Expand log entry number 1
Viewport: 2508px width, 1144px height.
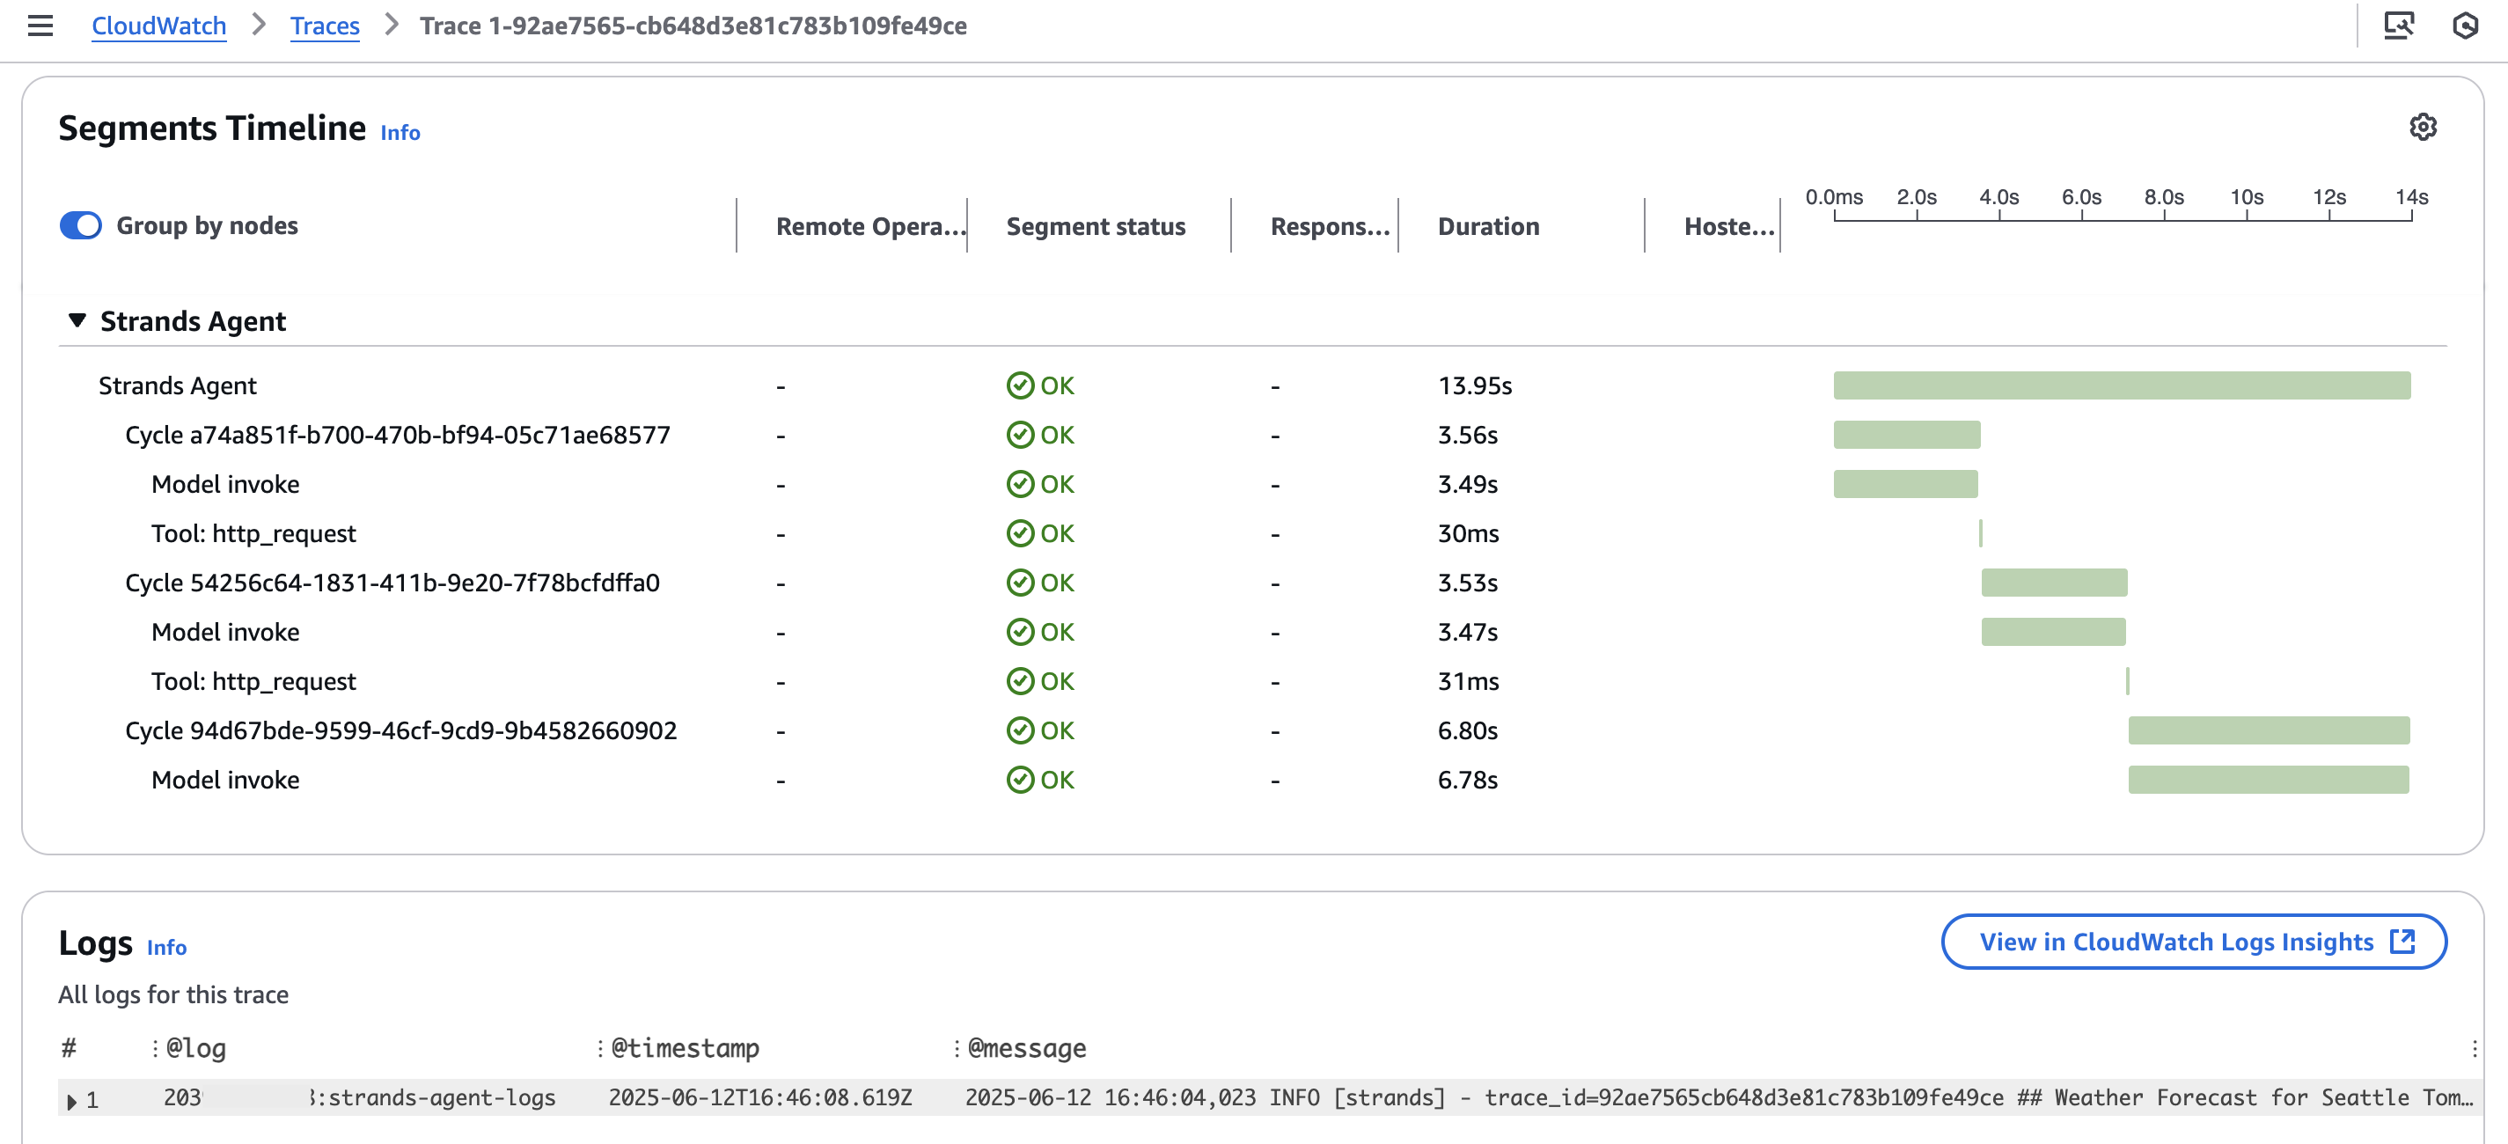pyautogui.click(x=71, y=1101)
